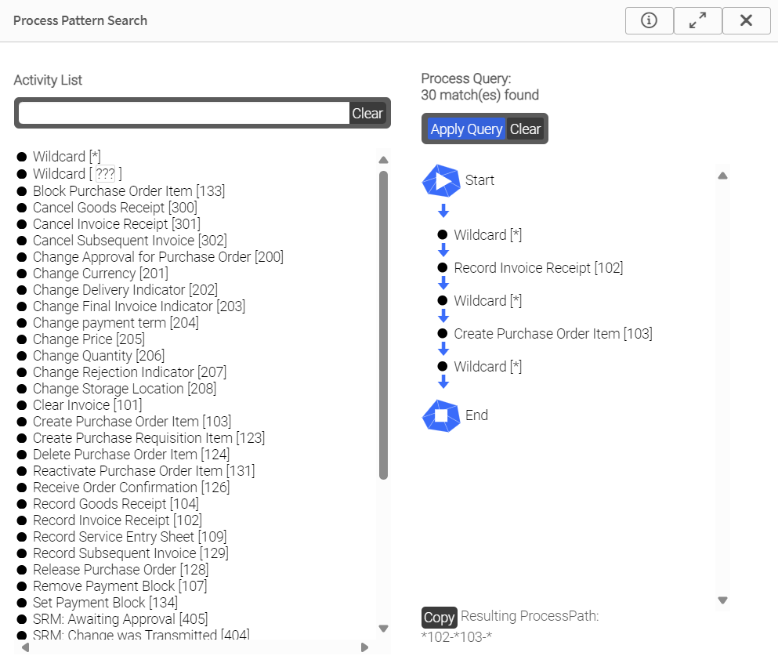The image size is (778, 667).
Task: Click the ProcessPath value *102-*103-*
Action: click(x=457, y=636)
